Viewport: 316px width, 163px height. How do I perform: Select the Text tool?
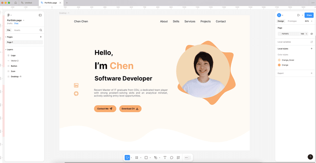165,158
